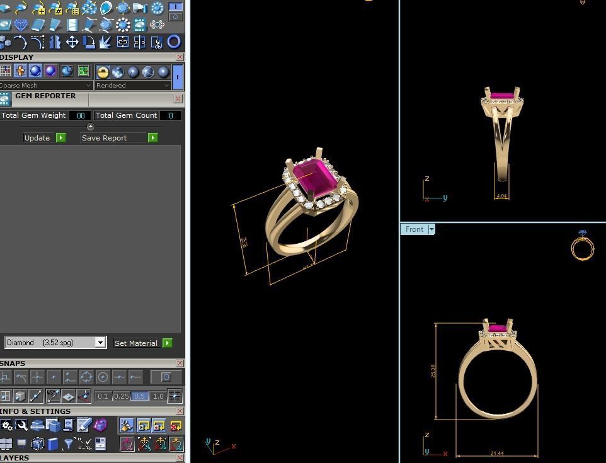This screenshot has height=463, width=606.
Task: Click the gem-on-curve with hash sign tool
Action: click(55, 8)
